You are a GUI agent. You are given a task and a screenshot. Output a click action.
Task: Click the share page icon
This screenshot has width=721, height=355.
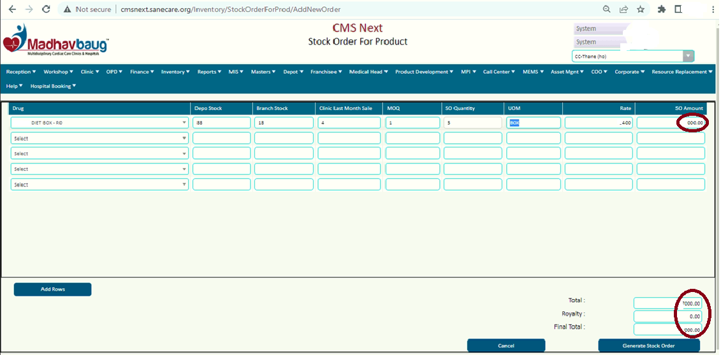tap(623, 10)
